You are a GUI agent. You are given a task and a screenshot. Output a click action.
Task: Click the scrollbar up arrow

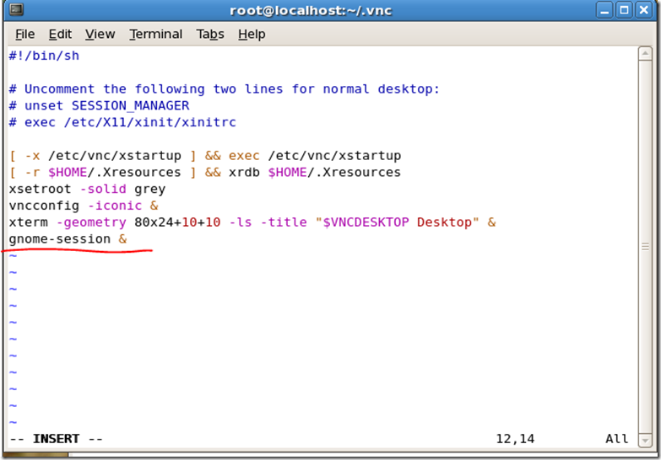point(645,54)
